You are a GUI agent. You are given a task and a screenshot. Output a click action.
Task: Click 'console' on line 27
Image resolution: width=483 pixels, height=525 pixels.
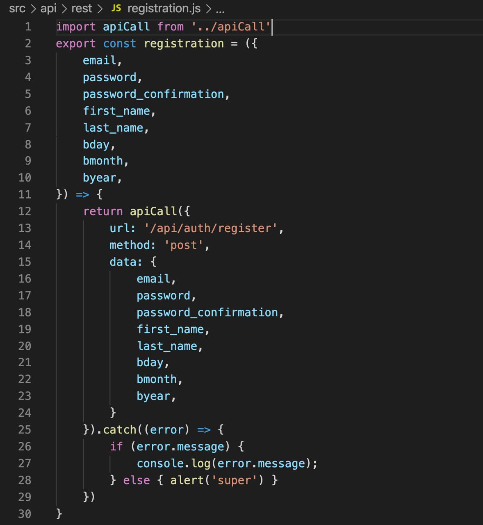pyautogui.click(x=160, y=463)
